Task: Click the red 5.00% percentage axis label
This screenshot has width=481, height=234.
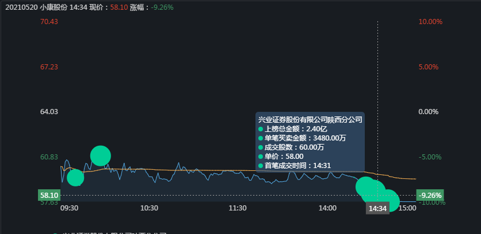Action: 429,67
